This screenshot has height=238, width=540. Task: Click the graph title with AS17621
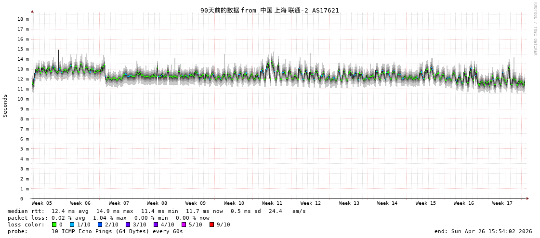[269, 10]
